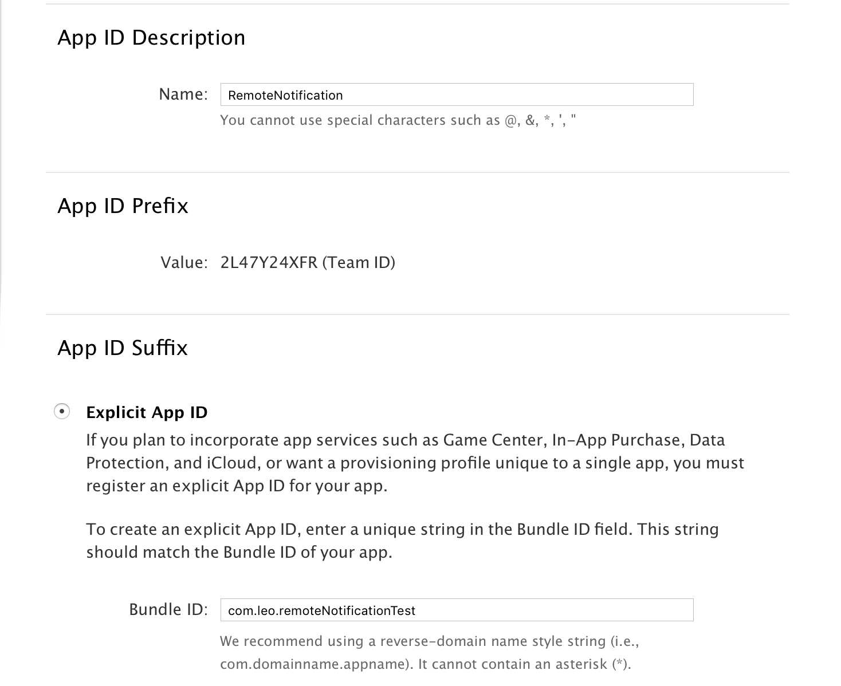
Task: Click the 2L47Y24XFR prefix value
Action: [x=269, y=263]
